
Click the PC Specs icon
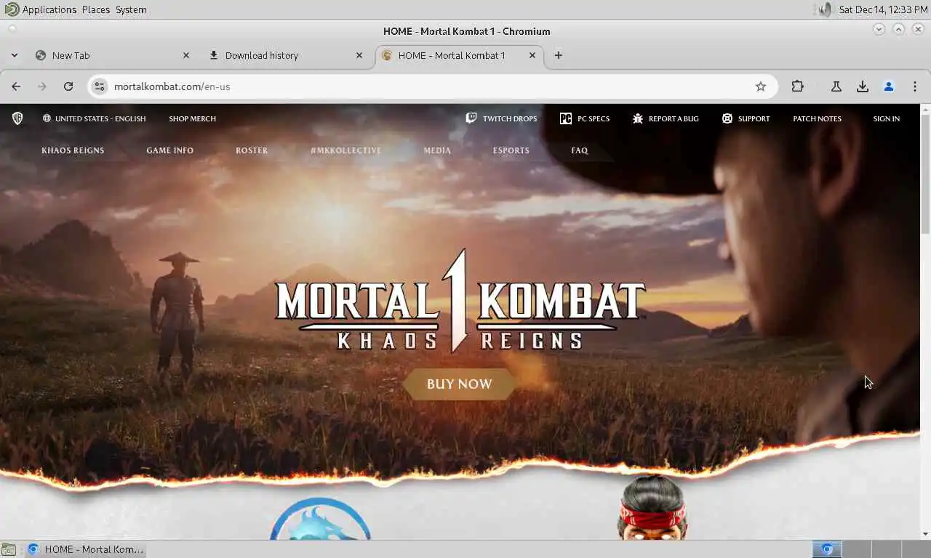click(x=566, y=118)
